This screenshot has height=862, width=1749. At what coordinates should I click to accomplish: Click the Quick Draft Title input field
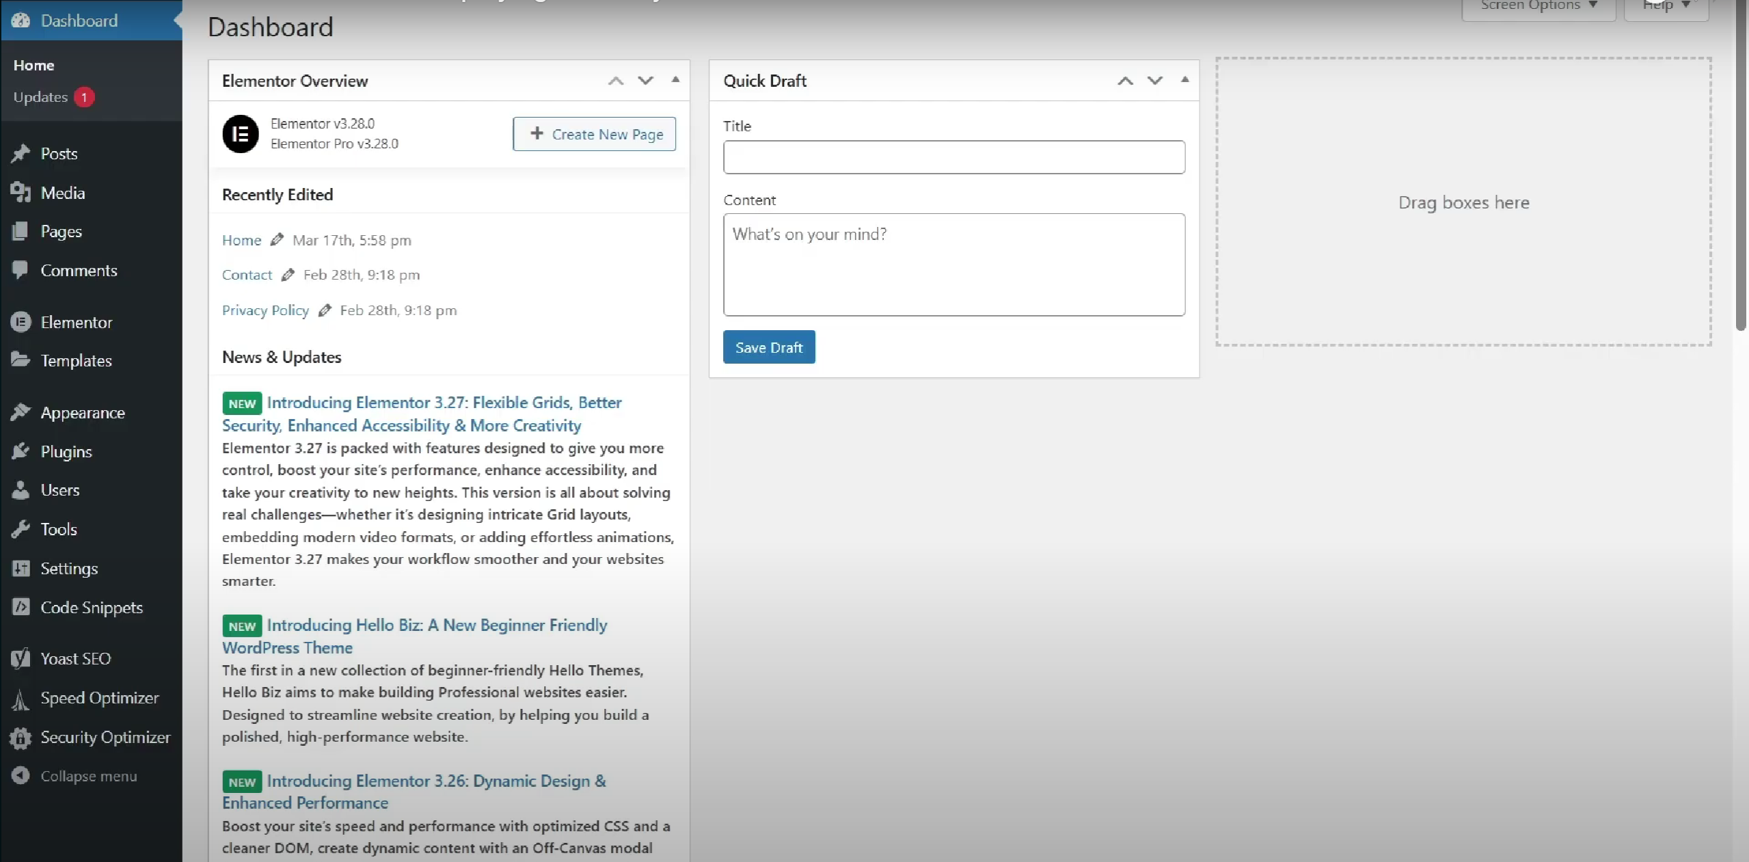coord(953,157)
